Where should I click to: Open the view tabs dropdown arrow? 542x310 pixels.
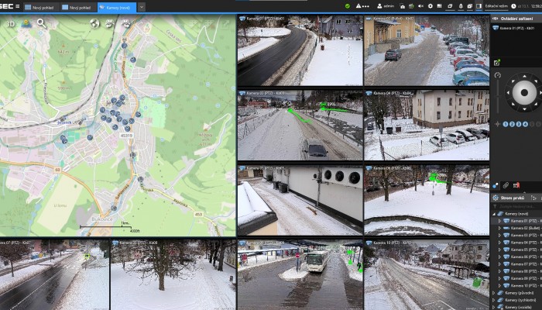[142, 7]
